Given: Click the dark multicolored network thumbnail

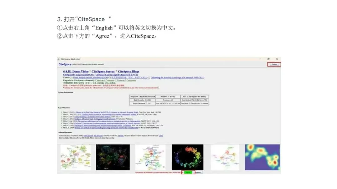Looking at the screenshot, I should [113, 157].
